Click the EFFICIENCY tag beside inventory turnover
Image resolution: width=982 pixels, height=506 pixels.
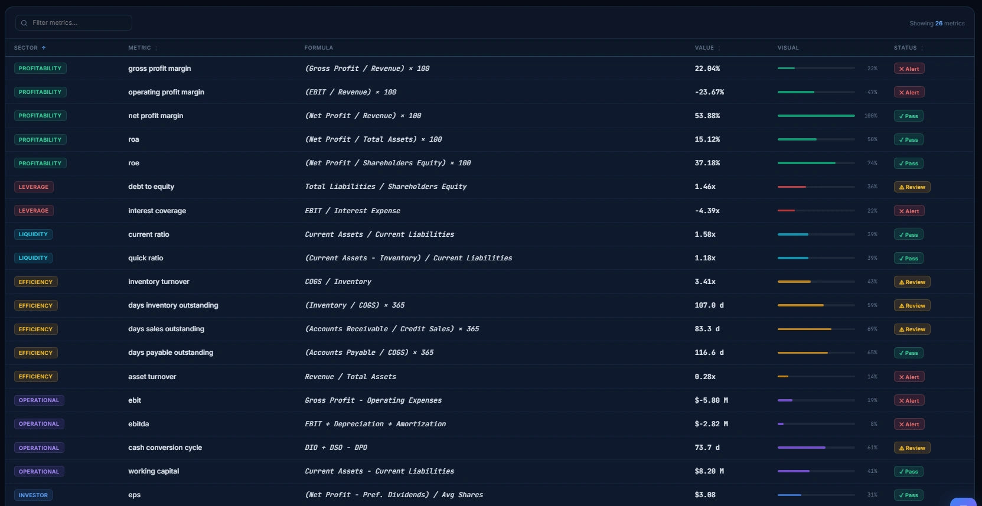(35, 282)
